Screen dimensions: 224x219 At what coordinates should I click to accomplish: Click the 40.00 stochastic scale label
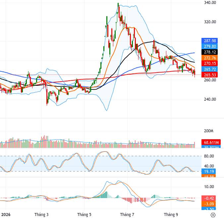pyautogui.click(x=209, y=166)
